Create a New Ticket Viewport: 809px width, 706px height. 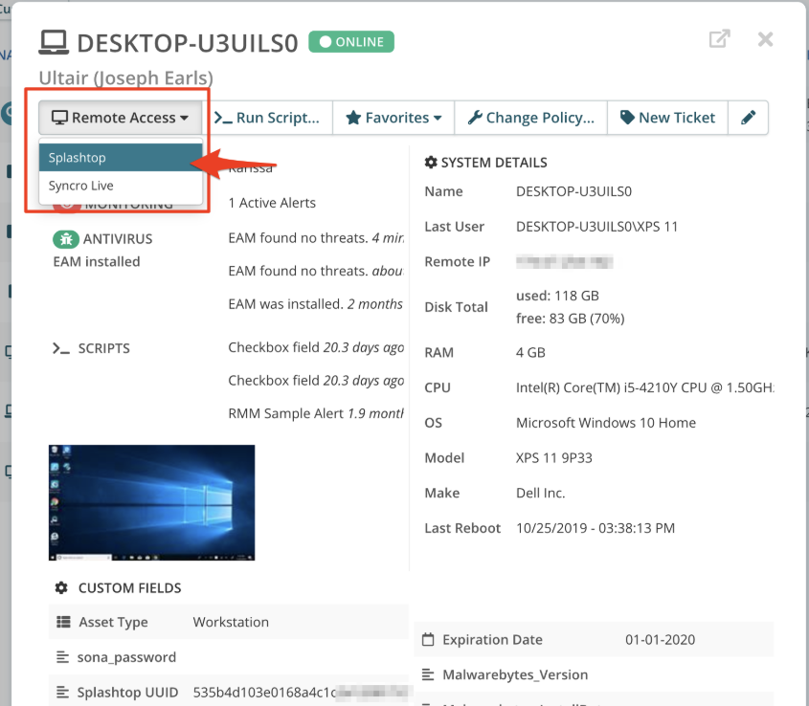coord(667,118)
